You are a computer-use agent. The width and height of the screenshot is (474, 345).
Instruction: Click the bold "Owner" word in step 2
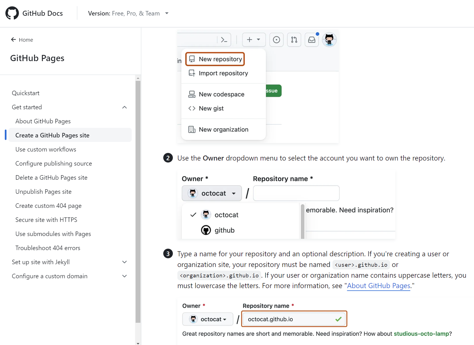(213, 158)
